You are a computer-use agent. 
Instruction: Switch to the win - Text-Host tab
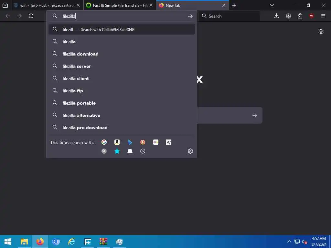click(47, 5)
